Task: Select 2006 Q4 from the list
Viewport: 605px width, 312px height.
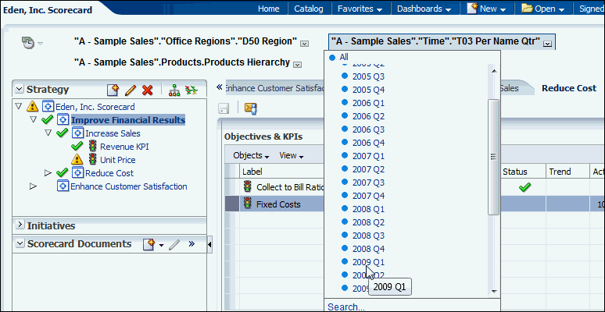Action: (368, 143)
